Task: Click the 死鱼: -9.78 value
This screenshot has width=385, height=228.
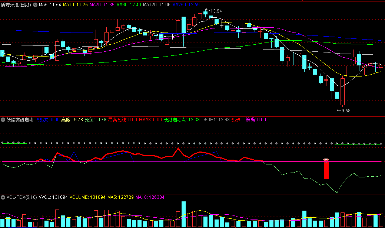Action: (95, 120)
